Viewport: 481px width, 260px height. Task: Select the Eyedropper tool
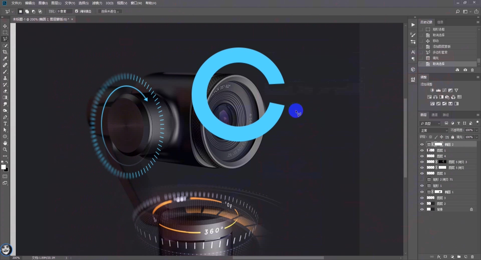5,59
